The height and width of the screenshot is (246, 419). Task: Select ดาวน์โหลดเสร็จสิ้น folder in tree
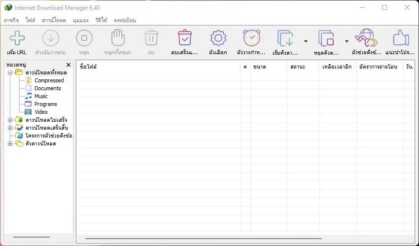(x=47, y=128)
